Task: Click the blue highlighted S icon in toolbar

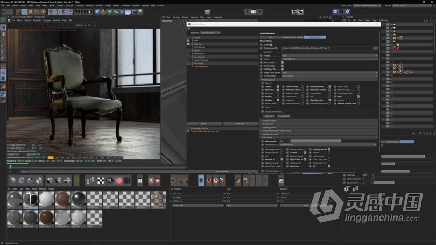Action: pyautogui.click(x=201, y=181)
